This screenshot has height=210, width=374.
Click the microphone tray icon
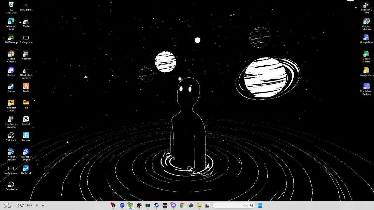pyautogui.click(x=37, y=205)
